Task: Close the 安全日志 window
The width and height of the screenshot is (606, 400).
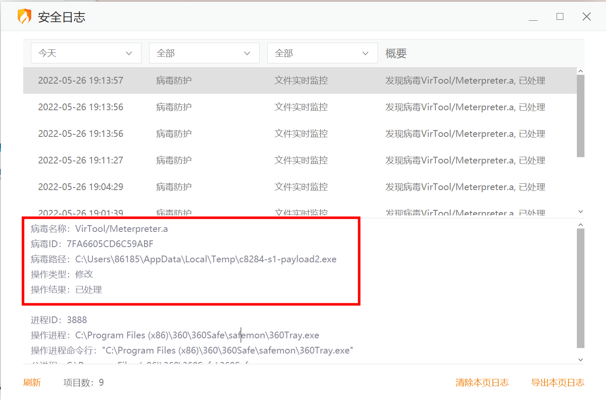Action: pos(587,16)
